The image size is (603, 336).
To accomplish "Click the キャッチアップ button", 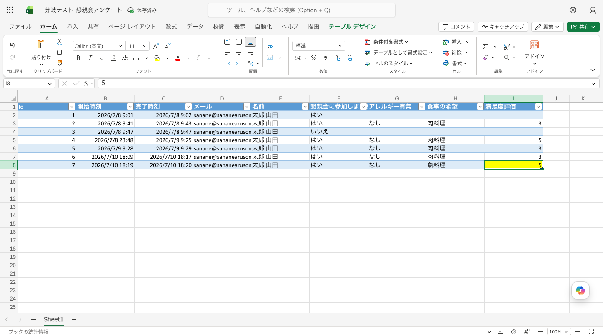I will click(x=503, y=27).
